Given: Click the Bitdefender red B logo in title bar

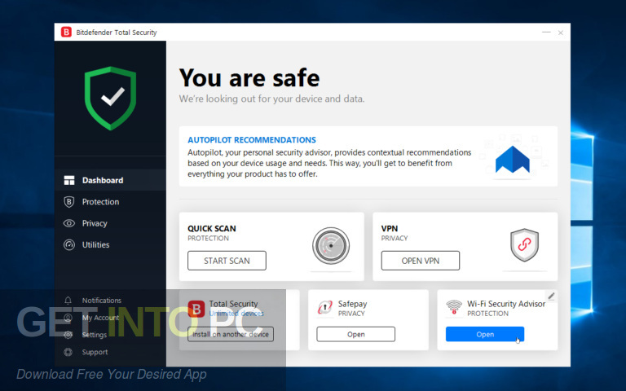Looking at the screenshot, I should pos(66,32).
